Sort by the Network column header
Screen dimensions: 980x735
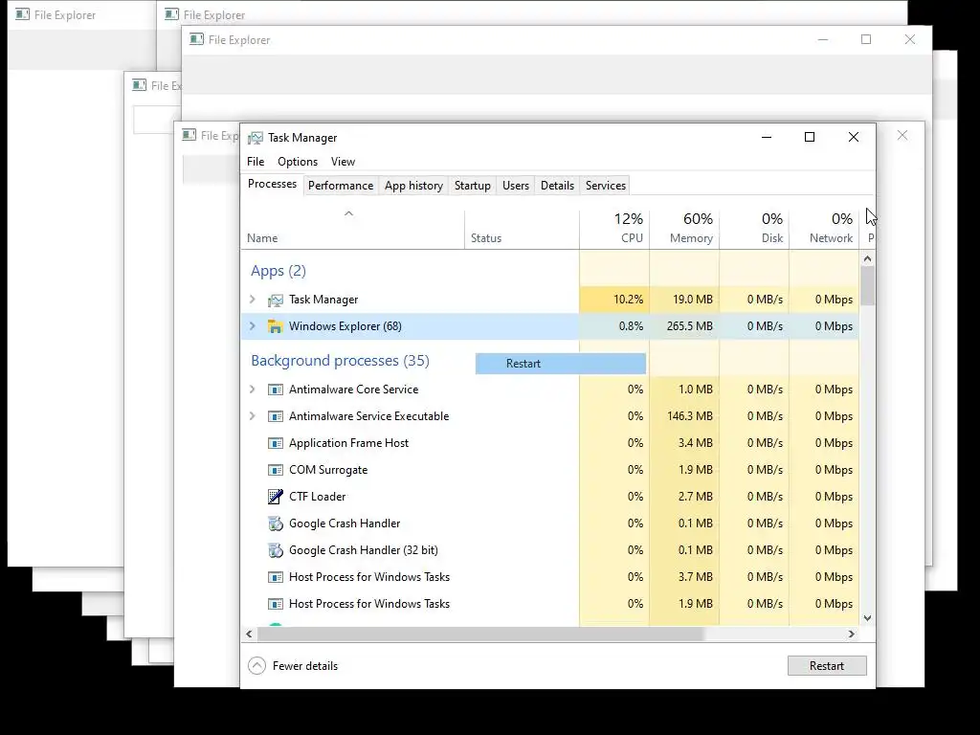(x=824, y=229)
